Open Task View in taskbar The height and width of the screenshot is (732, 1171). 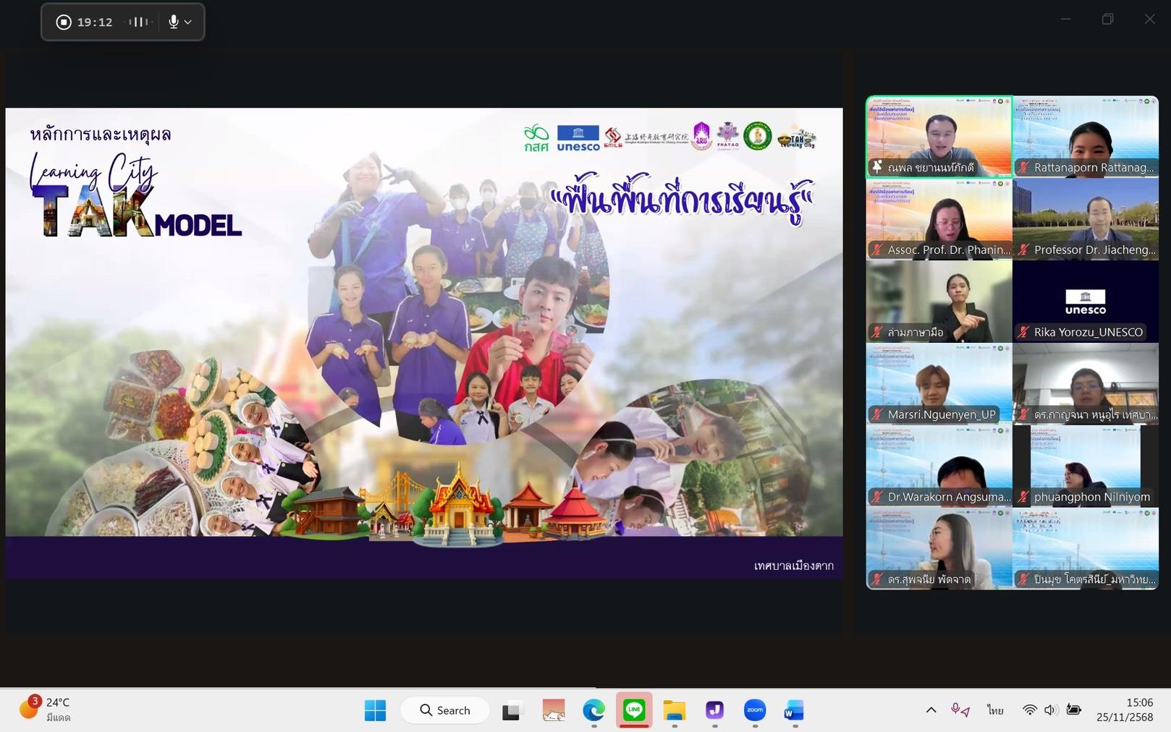512,710
